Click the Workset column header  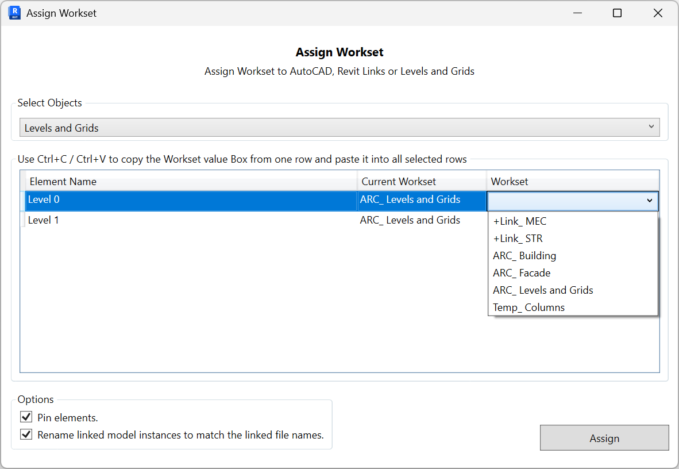pyautogui.click(x=510, y=181)
